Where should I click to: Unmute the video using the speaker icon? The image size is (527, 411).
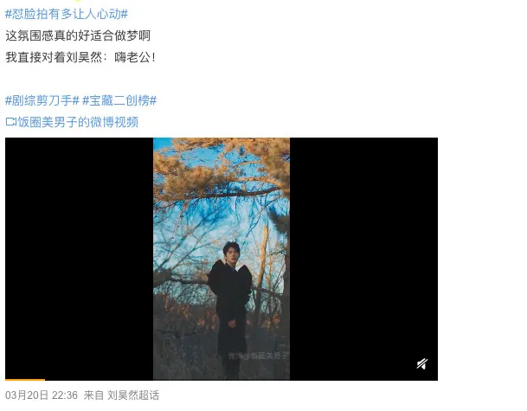tap(422, 363)
